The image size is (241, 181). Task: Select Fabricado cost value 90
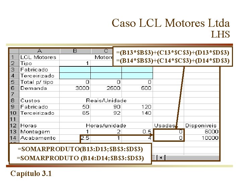pyautogui.click(x=106, y=107)
